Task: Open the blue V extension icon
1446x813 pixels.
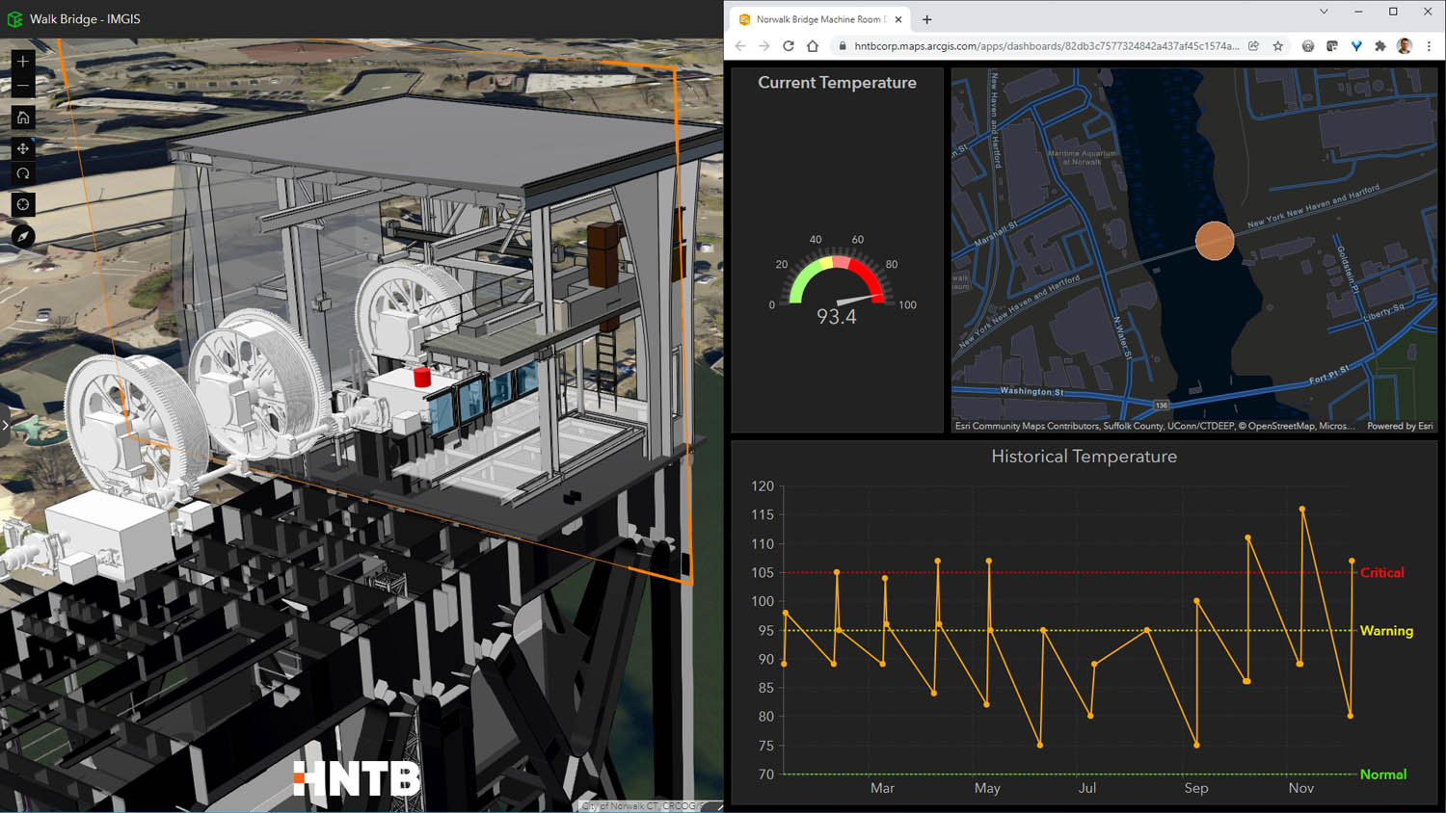Action: pos(1356,46)
